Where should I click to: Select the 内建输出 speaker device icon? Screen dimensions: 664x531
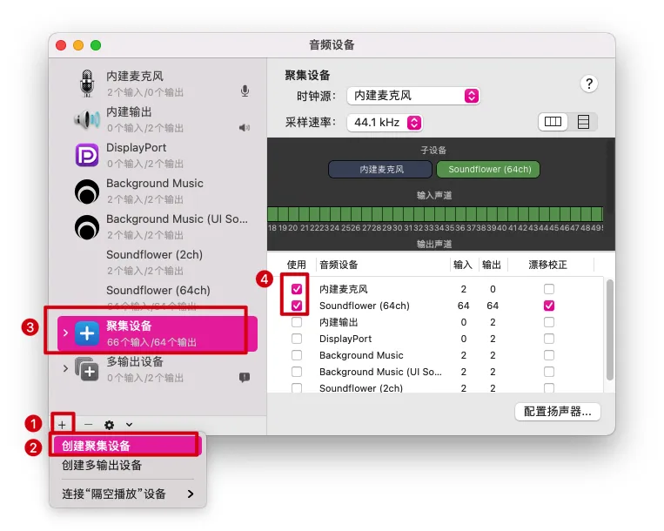[x=87, y=119]
